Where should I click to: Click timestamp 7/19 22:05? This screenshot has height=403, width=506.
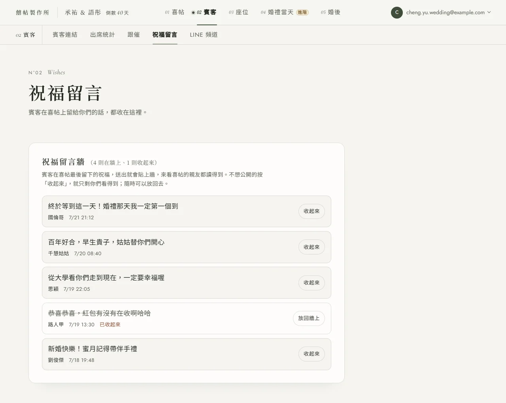77,289
